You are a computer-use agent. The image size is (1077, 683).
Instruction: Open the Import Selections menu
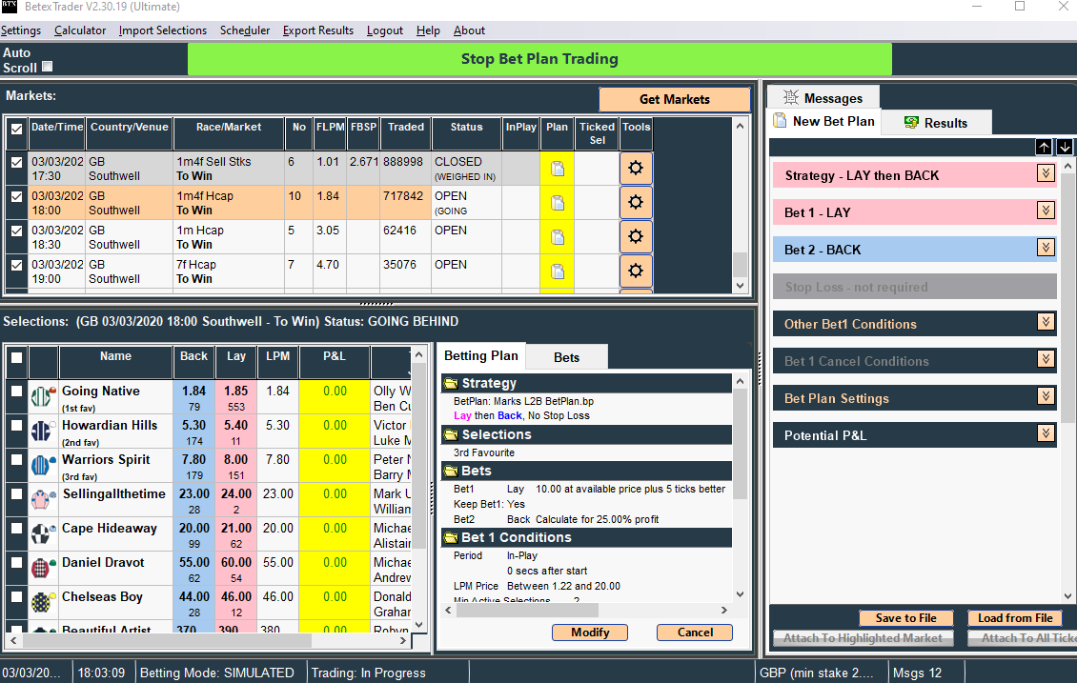click(x=162, y=30)
